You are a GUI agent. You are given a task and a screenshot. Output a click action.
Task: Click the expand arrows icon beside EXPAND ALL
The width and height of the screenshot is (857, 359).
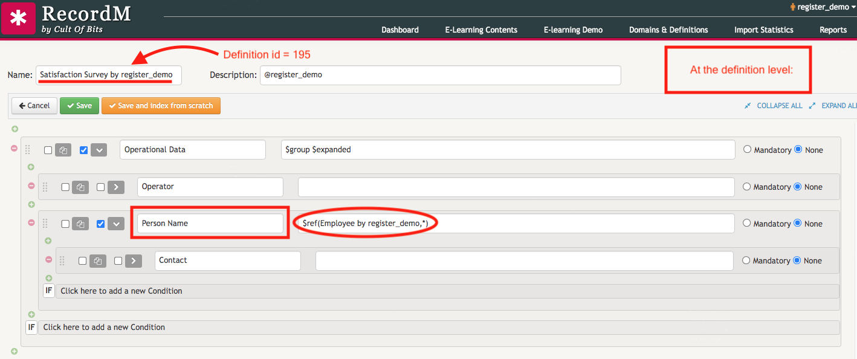click(812, 106)
